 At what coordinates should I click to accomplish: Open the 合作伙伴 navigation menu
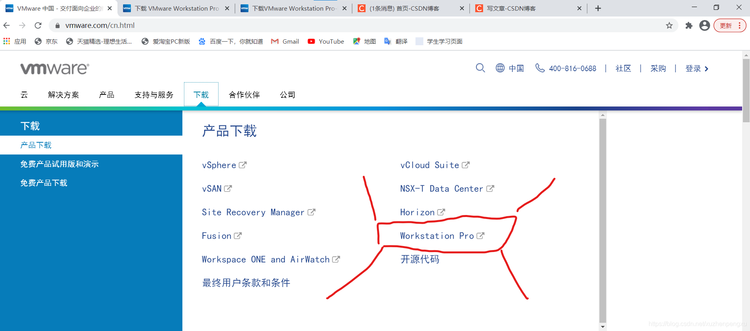click(x=244, y=95)
